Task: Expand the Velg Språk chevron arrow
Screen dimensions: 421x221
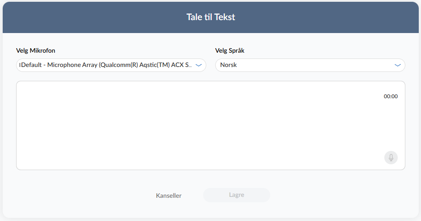Action: coord(398,65)
